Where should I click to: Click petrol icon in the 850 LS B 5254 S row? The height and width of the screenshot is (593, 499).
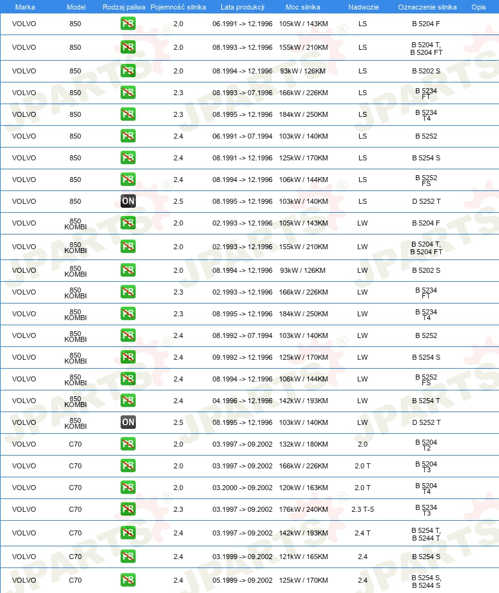click(x=128, y=158)
